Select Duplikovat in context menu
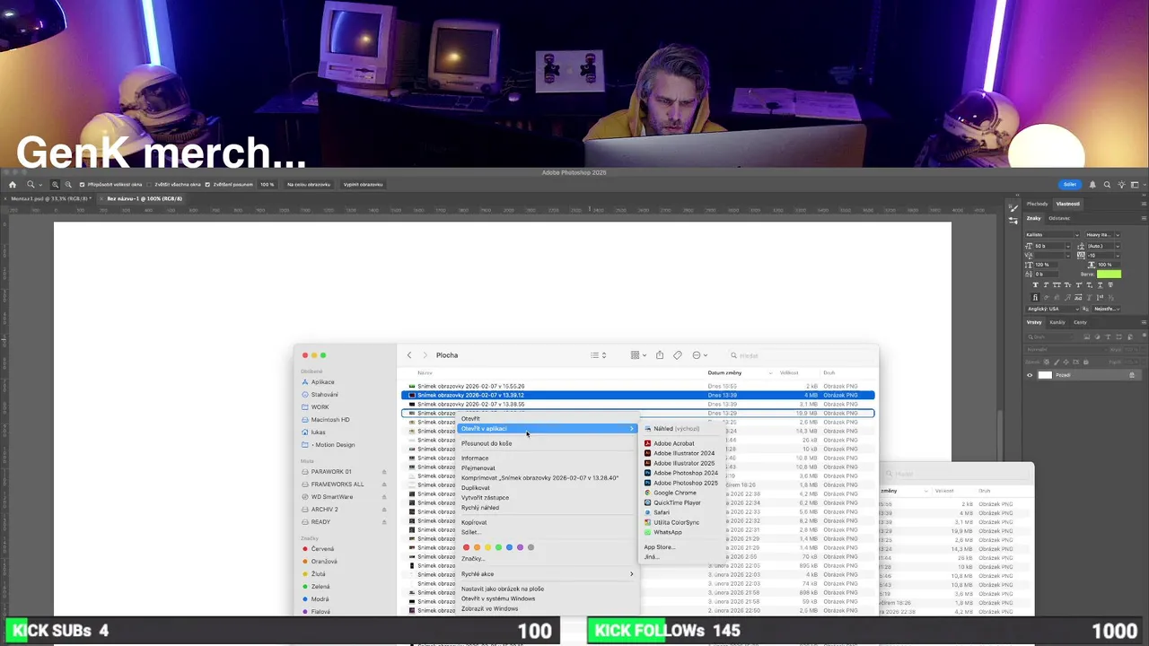Screen dimensions: 1149x646 (x=476, y=488)
